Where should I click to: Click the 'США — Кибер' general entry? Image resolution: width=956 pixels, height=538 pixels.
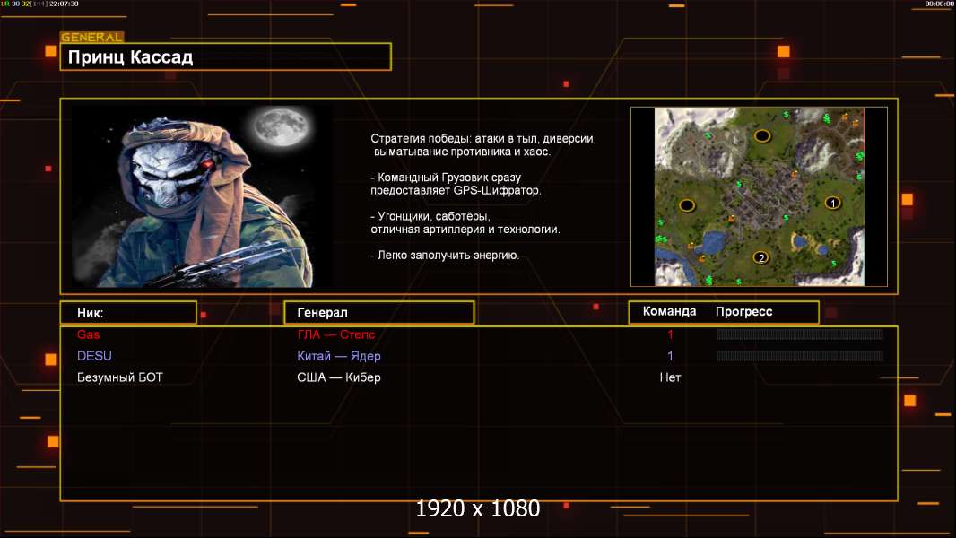pyautogui.click(x=339, y=377)
